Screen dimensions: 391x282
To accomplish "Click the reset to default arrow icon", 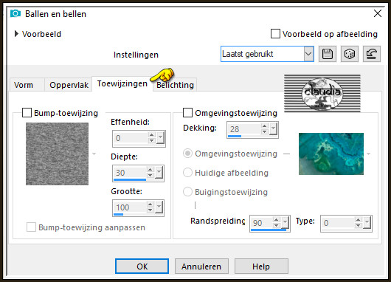I will (x=372, y=54).
